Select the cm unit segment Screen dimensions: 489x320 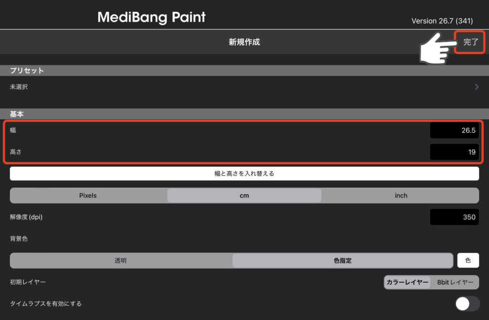[244, 196]
